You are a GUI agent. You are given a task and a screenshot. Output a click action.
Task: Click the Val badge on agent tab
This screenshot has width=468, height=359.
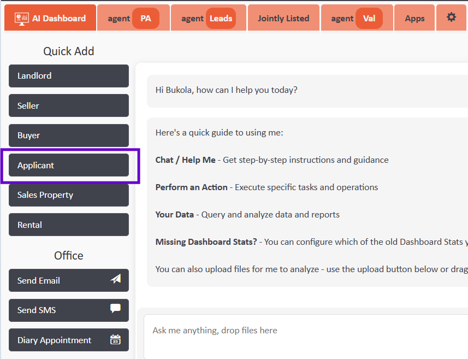369,18
